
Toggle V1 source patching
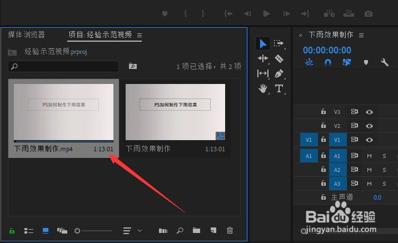coord(309,140)
